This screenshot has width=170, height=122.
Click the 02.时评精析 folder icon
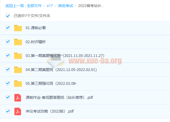(x=18, y=42)
